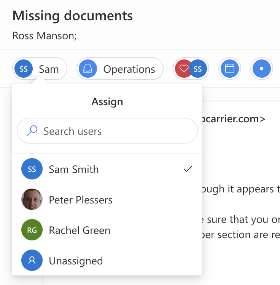Click the Unassigned person icon
This screenshot has height=285, width=280.
click(x=32, y=260)
